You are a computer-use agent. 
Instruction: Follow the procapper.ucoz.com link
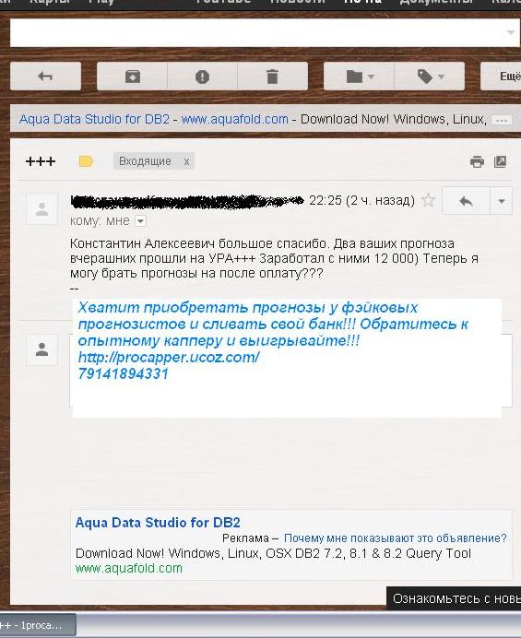[x=169, y=357]
